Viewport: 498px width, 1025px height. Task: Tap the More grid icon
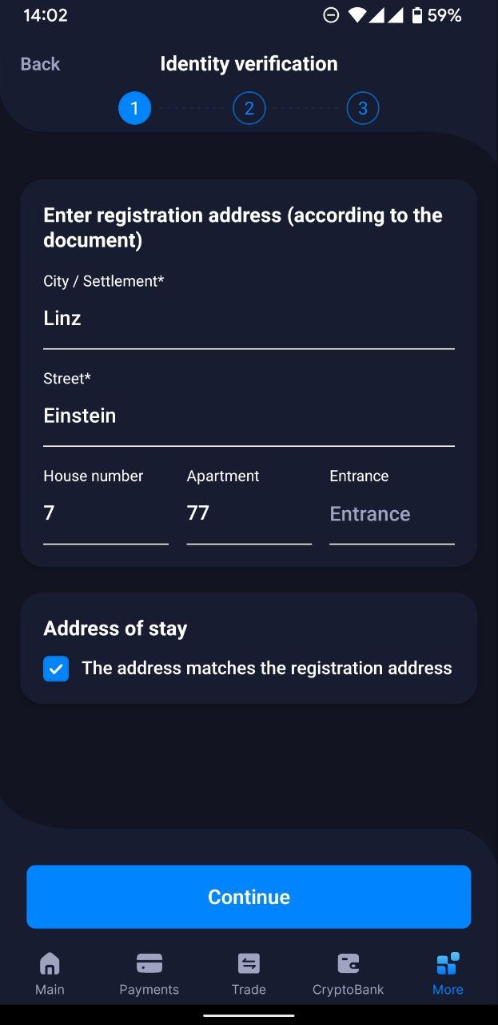pyautogui.click(x=448, y=963)
